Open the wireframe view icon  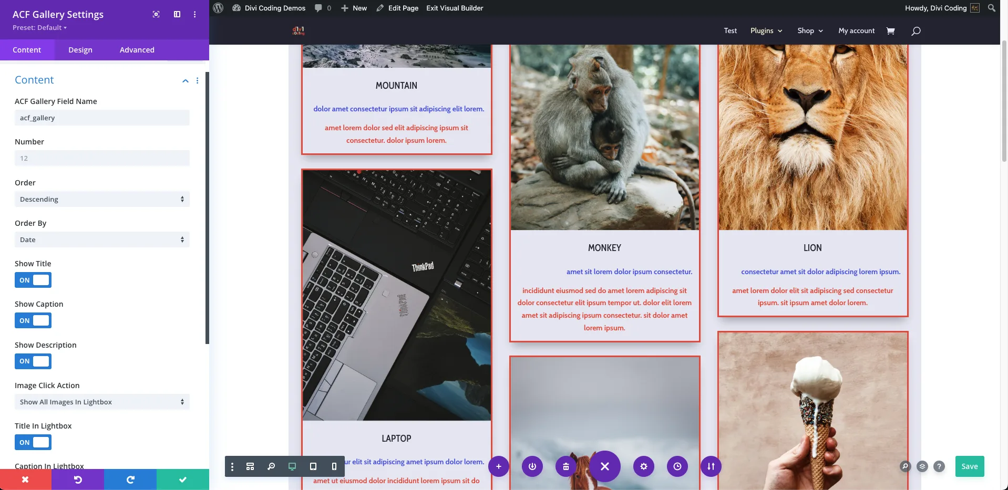tap(250, 466)
